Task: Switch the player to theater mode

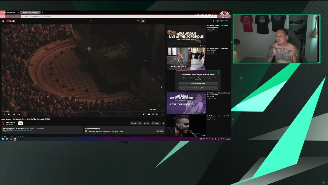Action: [x=157, y=114]
